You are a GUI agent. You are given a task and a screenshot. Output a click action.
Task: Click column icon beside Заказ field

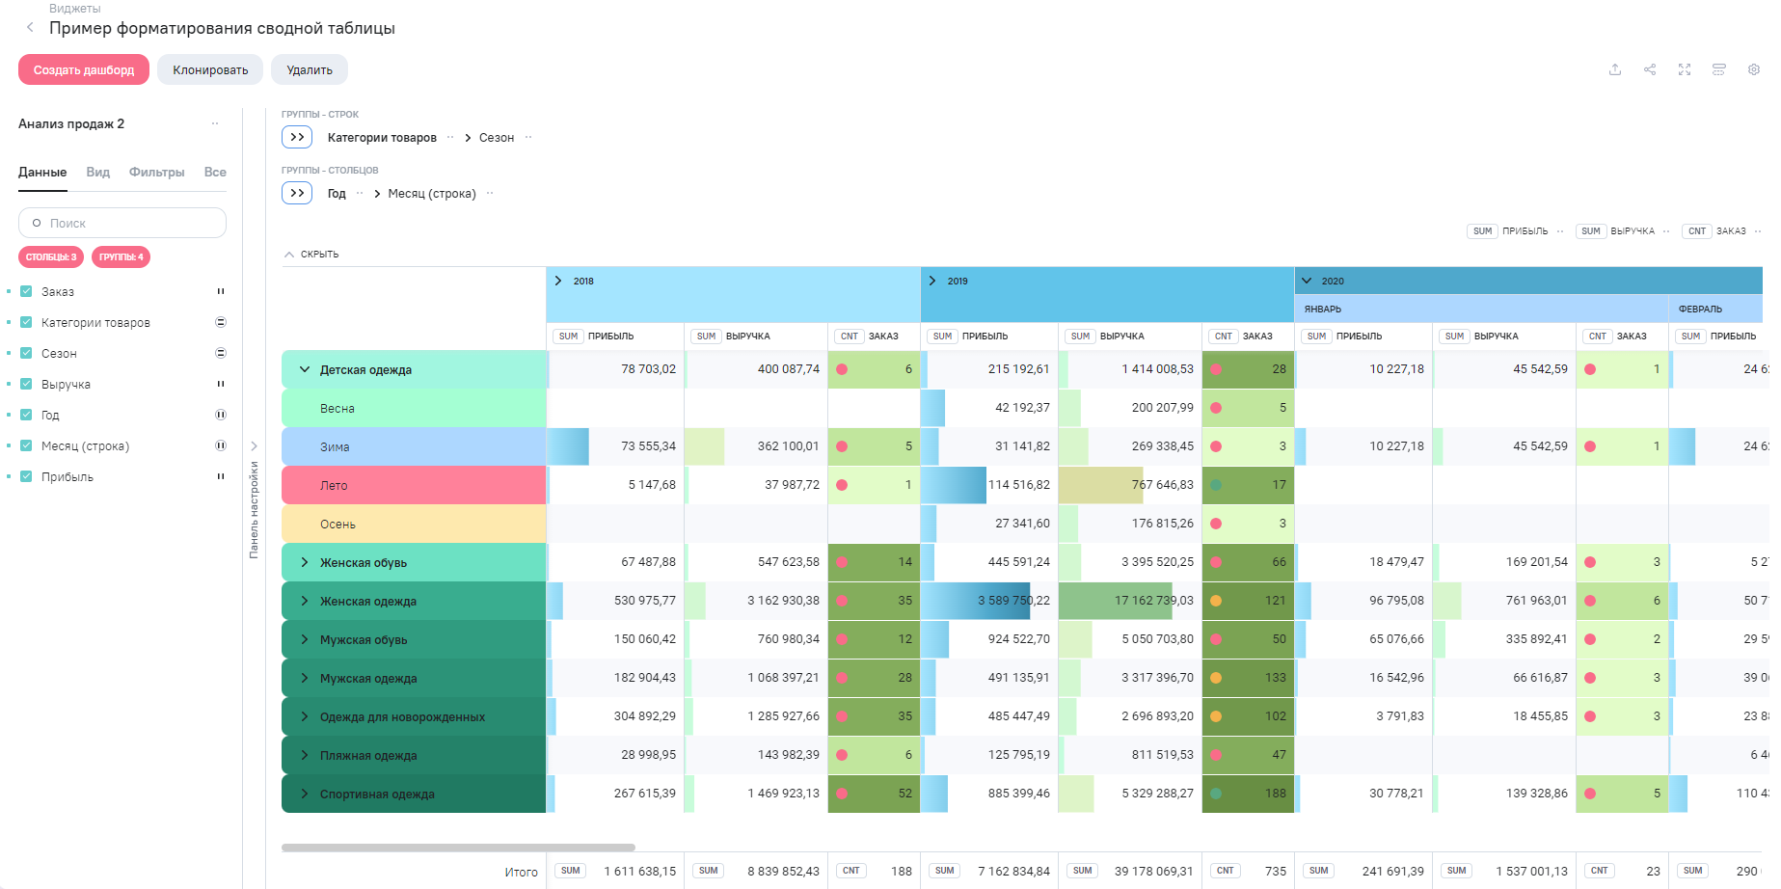point(220,291)
